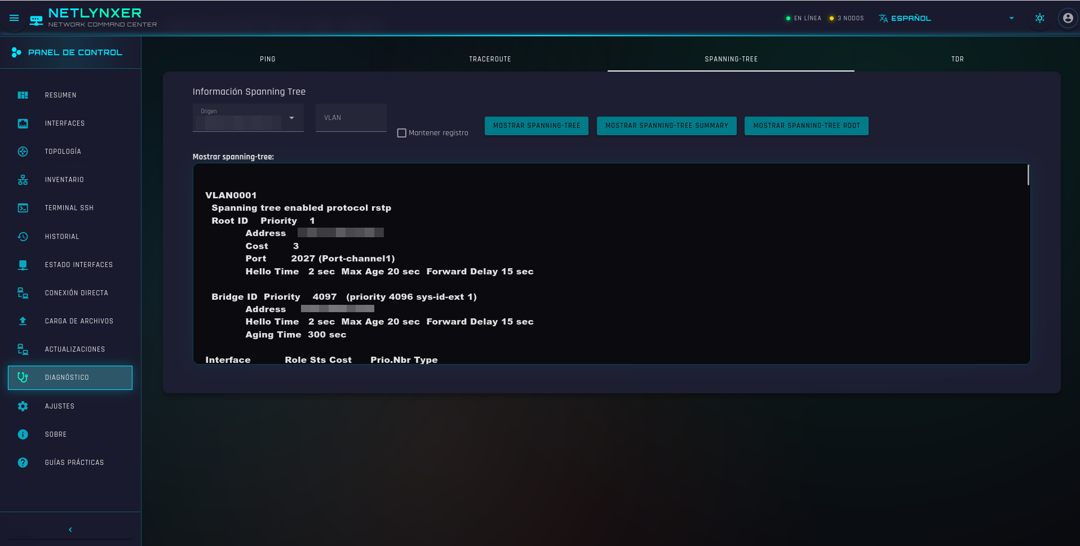Click the Topología sidebar icon
Image resolution: width=1080 pixels, height=546 pixels.
(x=23, y=152)
